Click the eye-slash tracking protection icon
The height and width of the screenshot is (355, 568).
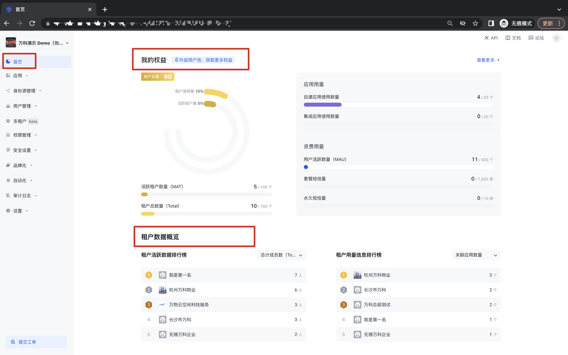pyautogui.click(x=463, y=23)
